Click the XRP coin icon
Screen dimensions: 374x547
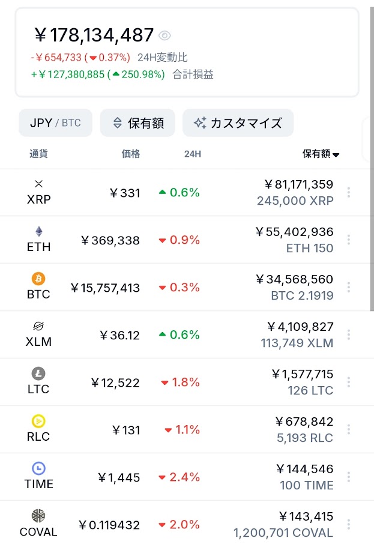39,184
